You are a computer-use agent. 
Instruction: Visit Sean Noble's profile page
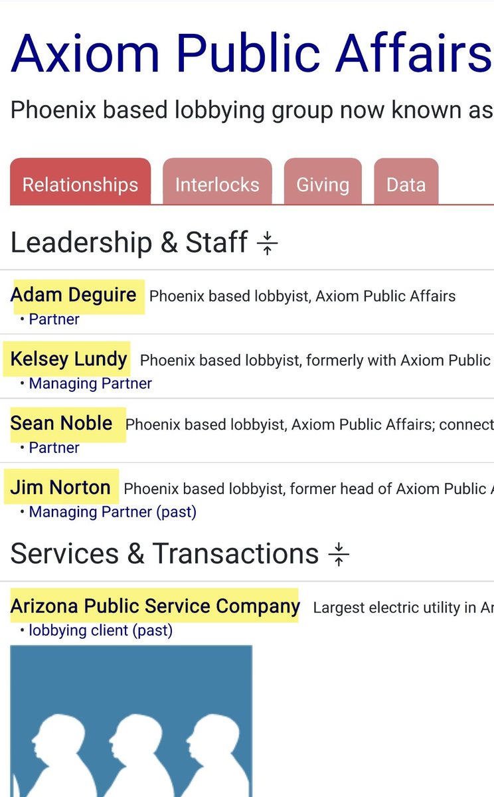(x=61, y=423)
